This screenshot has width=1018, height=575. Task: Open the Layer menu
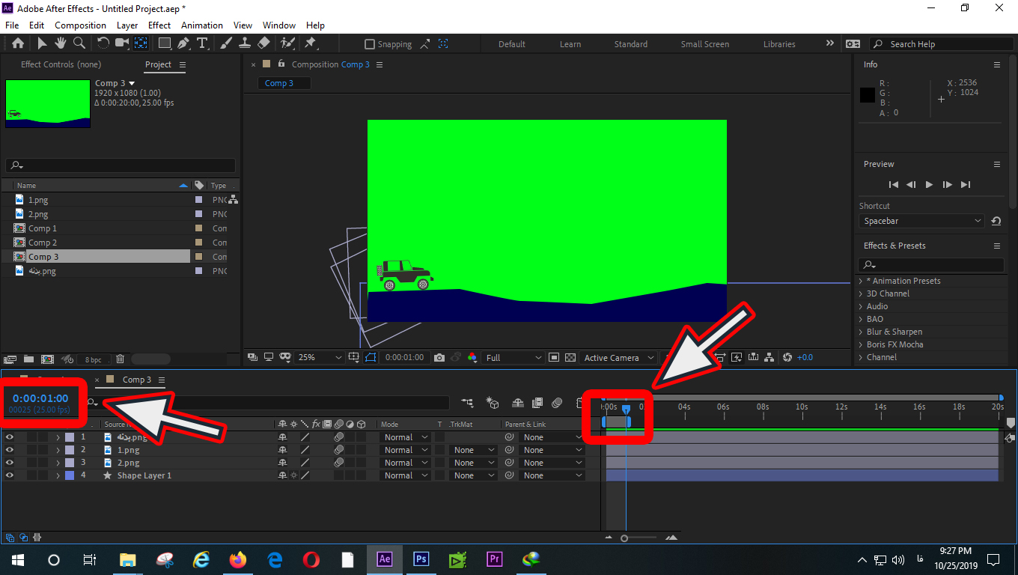(127, 25)
